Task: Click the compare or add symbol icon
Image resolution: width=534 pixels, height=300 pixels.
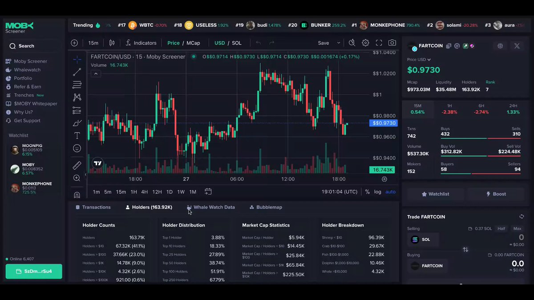Action: pos(74,43)
